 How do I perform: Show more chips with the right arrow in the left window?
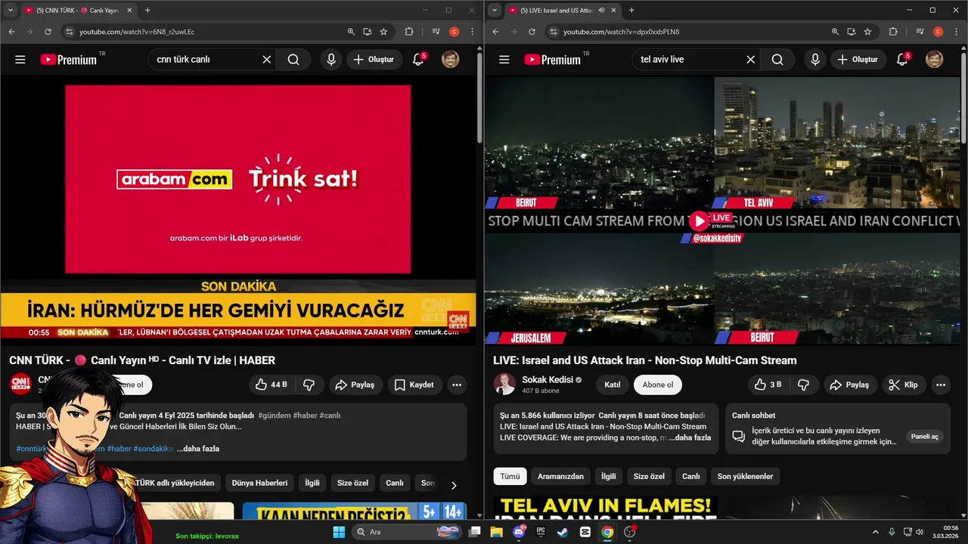pos(454,485)
